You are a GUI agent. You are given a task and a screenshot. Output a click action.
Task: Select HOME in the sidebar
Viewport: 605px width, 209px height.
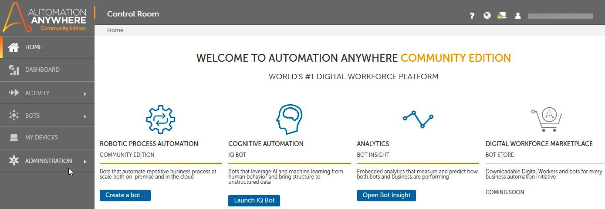pos(47,47)
